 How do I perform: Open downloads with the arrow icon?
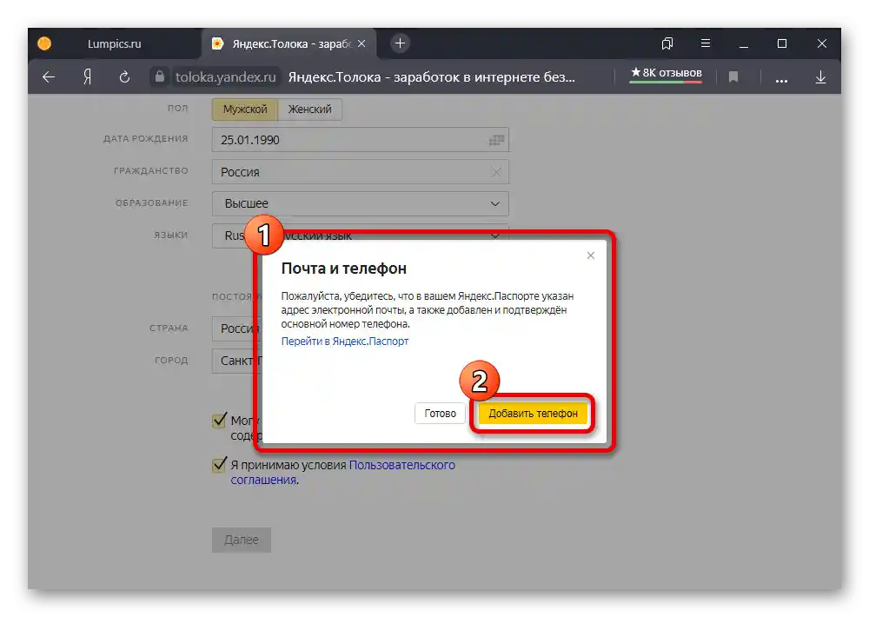click(x=821, y=77)
